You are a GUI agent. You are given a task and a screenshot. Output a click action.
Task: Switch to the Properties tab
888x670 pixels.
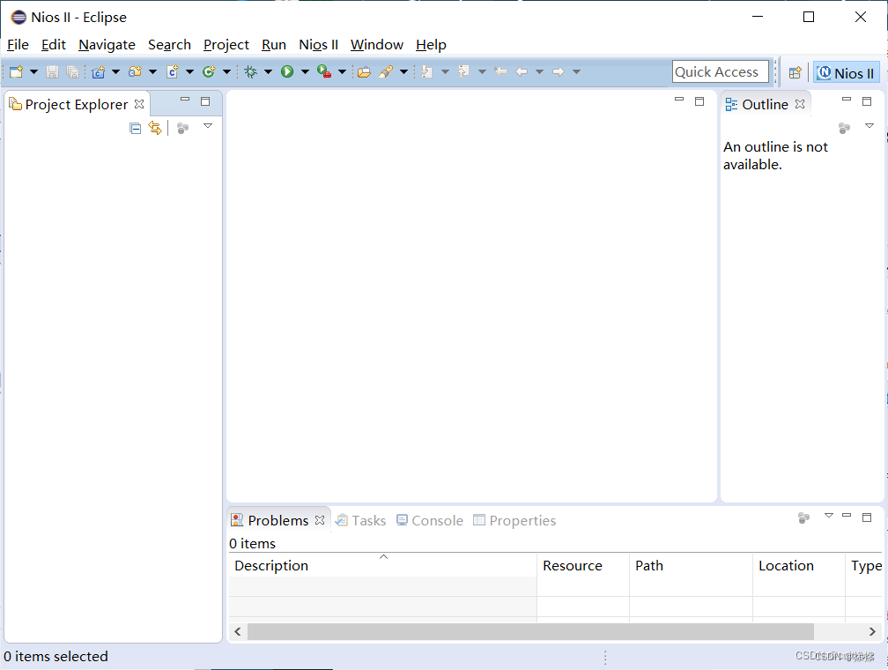514,520
